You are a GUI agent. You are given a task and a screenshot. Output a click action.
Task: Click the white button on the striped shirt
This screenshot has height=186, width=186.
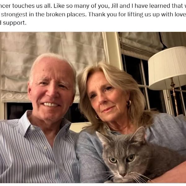(x=45, y=148)
